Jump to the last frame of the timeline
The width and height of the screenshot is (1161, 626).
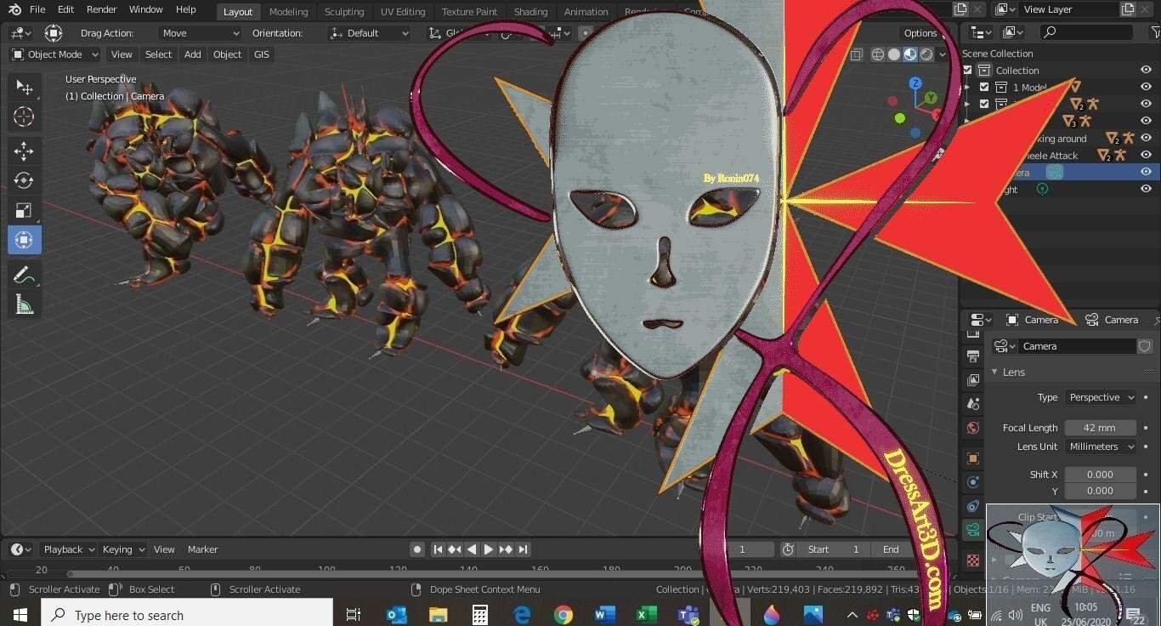click(523, 549)
